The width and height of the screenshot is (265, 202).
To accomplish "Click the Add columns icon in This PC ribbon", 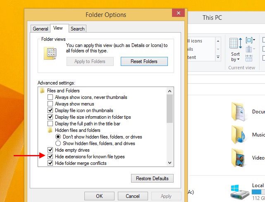I will click(x=249, y=49).
